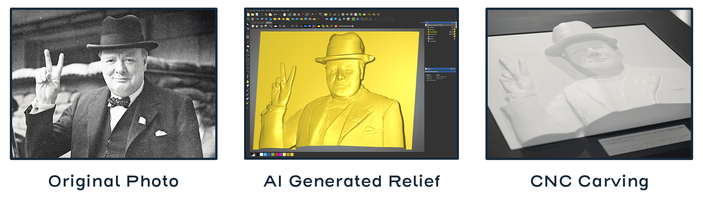Click the multicolor shading icon before detail slider

[336, 26]
